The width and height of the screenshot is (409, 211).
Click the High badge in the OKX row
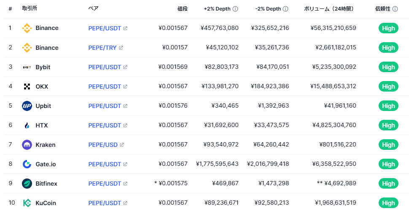[388, 87]
